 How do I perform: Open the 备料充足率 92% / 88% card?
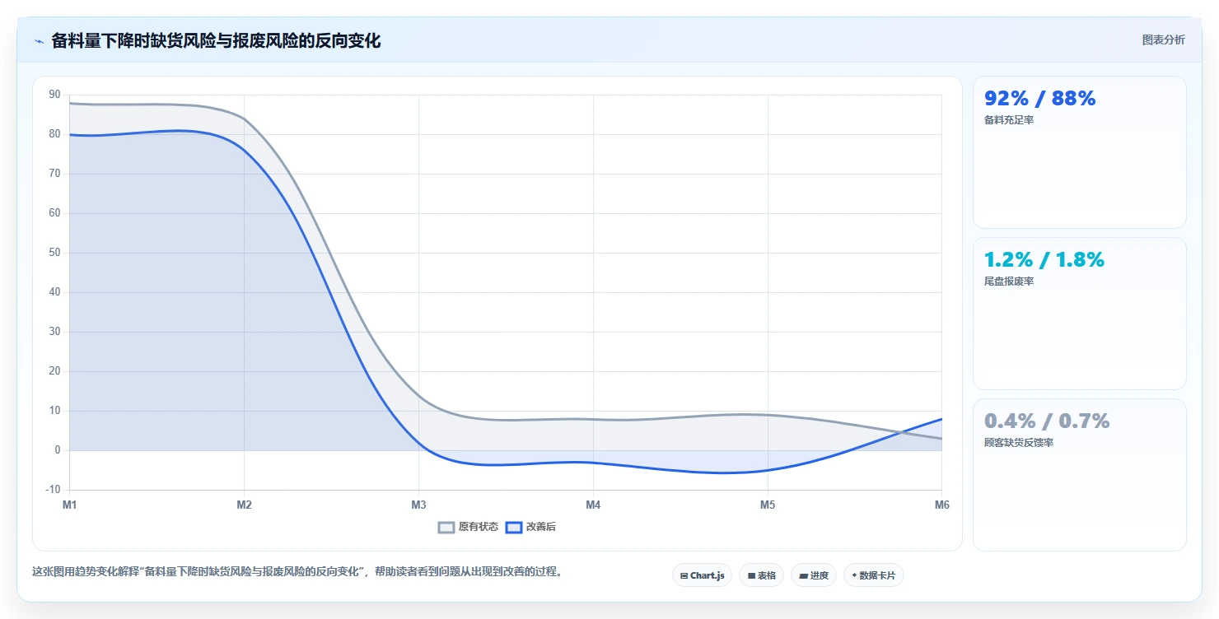(x=1079, y=152)
